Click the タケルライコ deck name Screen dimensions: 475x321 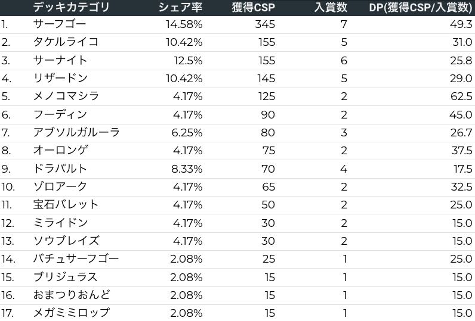pyautogui.click(x=66, y=42)
